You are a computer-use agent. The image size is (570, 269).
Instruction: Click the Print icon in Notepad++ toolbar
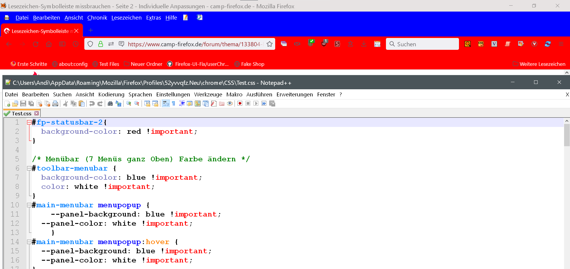point(55,104)
